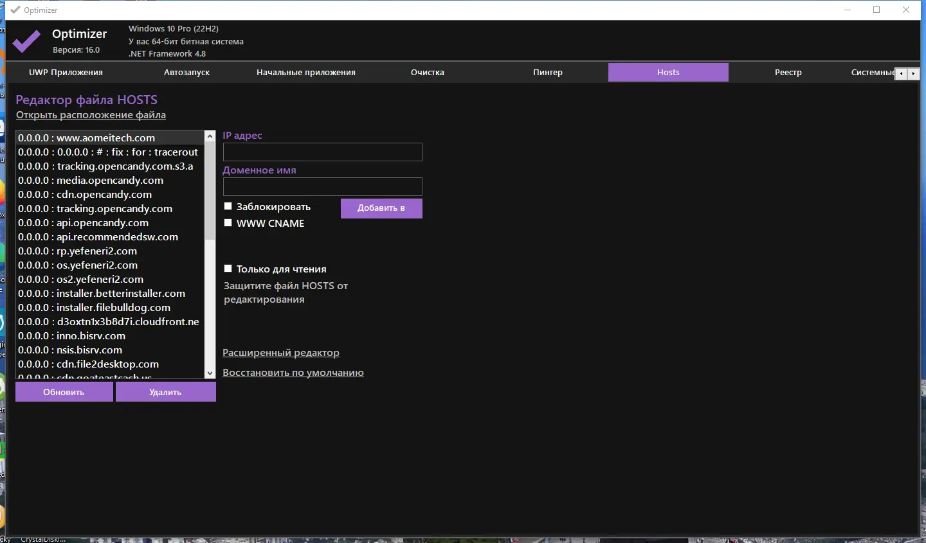
Task: Select the Очистка tab
Action: point(428,73)
